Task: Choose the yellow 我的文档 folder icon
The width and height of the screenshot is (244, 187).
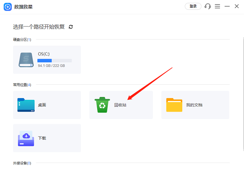Action: (x=174, y=105)
